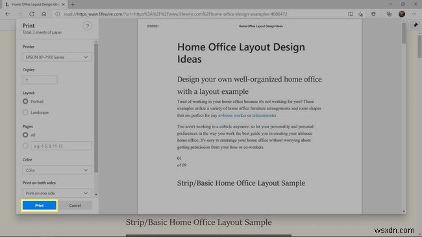422x237 pixels.
Task: Open the user profile avatar
Action: (x=401, y=14)
